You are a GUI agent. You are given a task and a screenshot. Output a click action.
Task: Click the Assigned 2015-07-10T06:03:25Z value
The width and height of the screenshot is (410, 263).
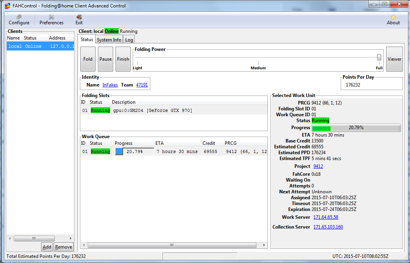334,198
